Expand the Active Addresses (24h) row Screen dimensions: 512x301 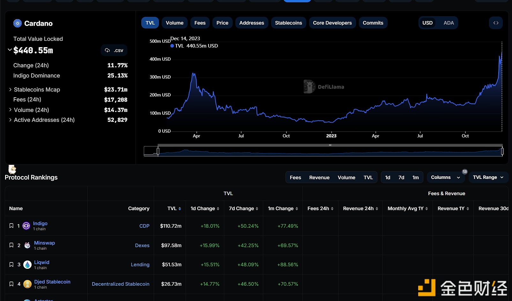[x=10, y=120]
